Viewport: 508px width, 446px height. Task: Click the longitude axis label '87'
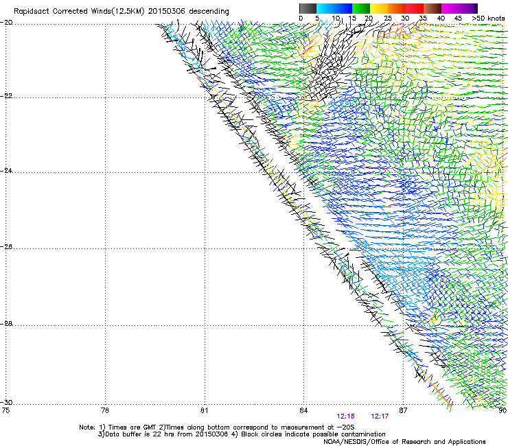pos(403,410)
